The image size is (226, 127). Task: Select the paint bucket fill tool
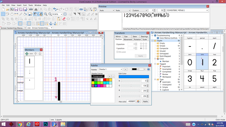(25, 14)
